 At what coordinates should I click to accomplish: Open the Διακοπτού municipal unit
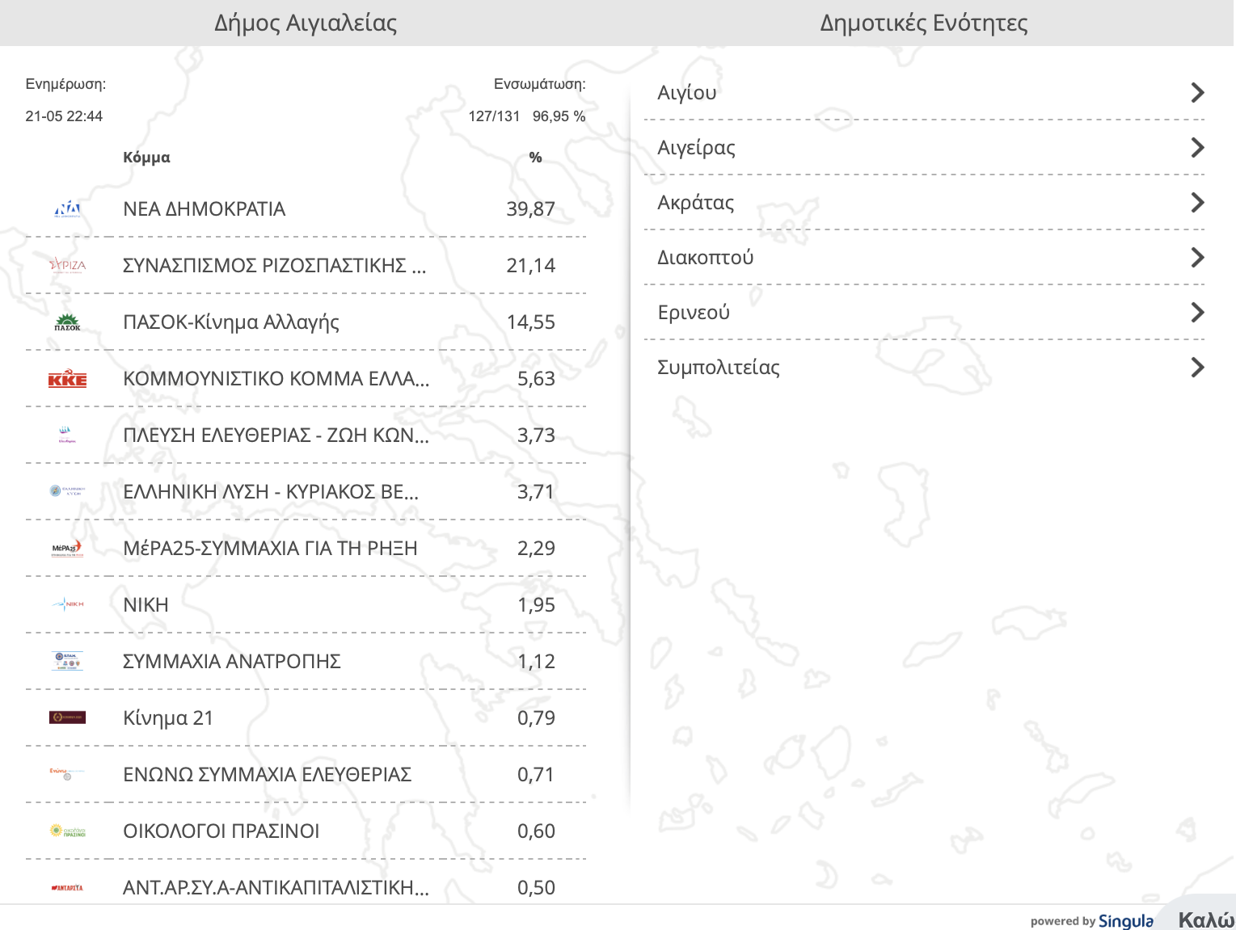point(924,258)
